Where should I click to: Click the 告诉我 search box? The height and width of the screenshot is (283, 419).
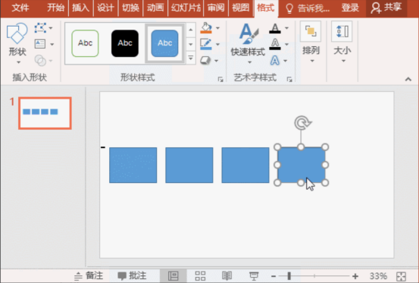tap(308, 8)
